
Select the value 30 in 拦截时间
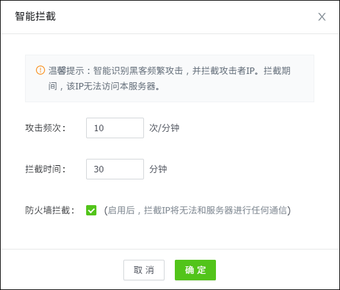point(99,169)
